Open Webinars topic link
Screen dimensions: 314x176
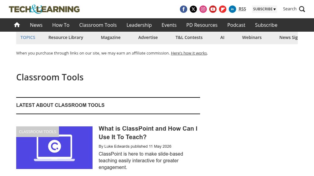click(252, 37)
